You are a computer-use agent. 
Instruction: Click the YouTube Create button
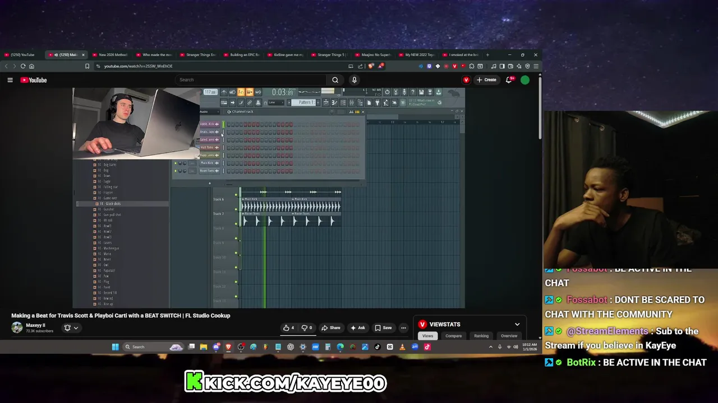tap(486, 80)
